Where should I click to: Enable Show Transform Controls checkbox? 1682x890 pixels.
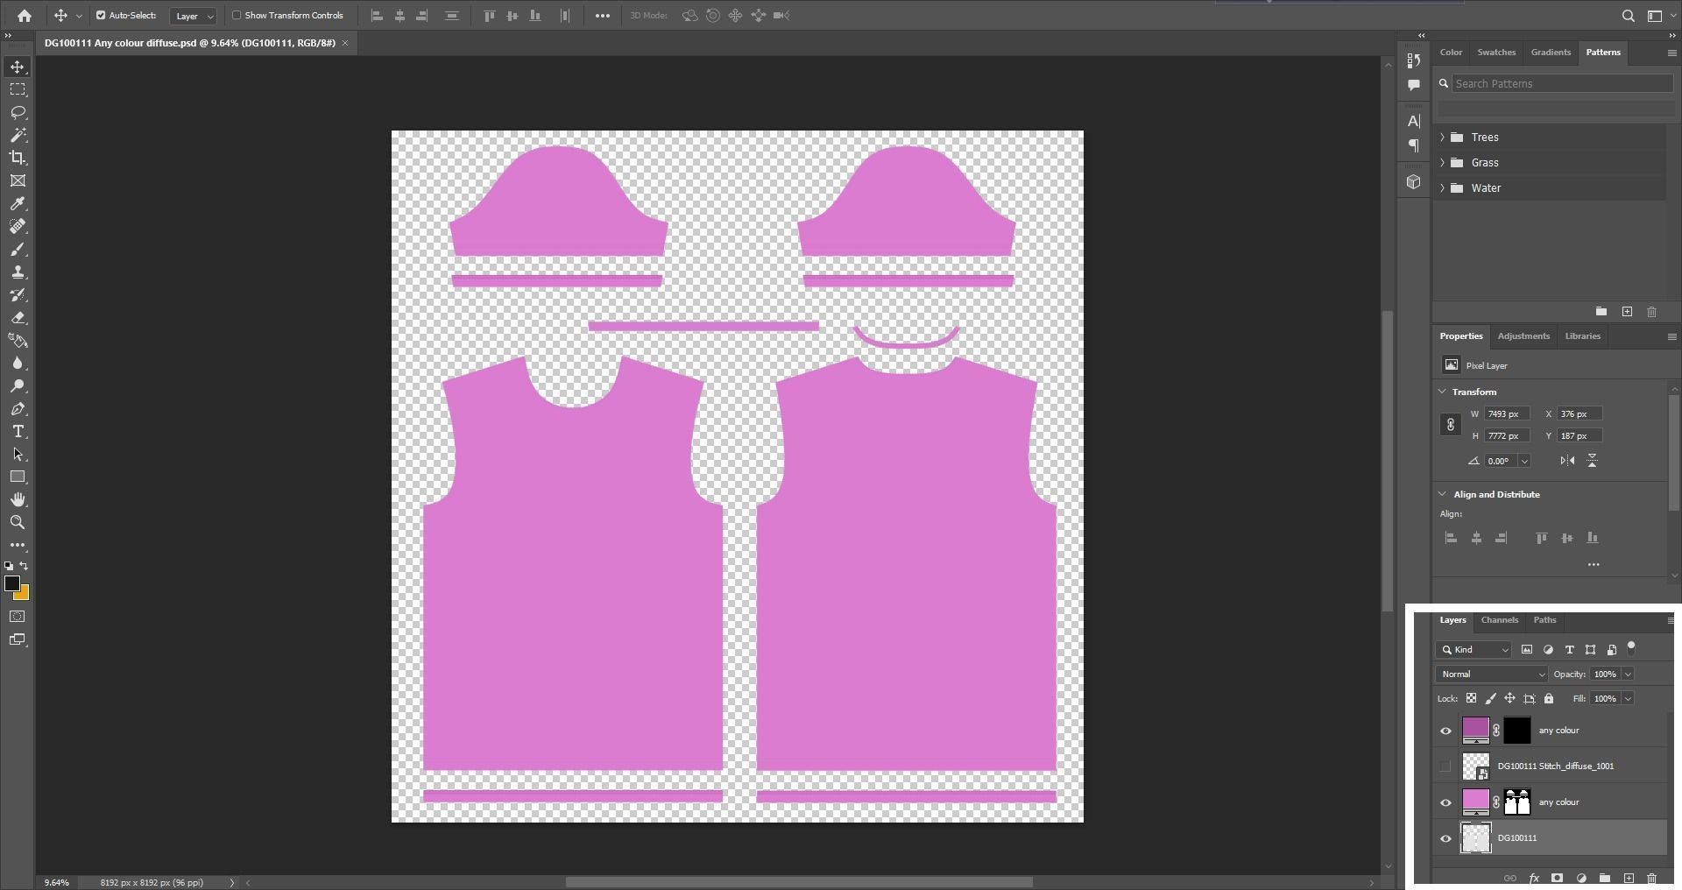pyautogui.click(x=237, y=16)
